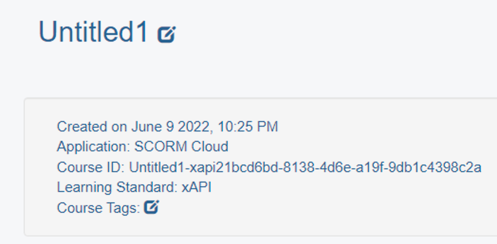Screen dimensions: 497x244
Task: Click the "Course ID:" label
Action: 91,167
